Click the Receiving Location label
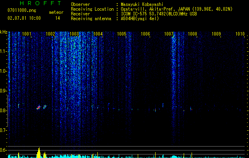This screenshot has height=158, width=249. (x=92, y=9)
